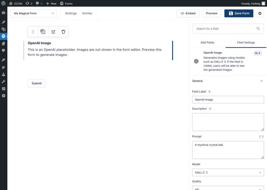Open the New content menu
This screenshot has height=190, width=267.
pos(51,3)
